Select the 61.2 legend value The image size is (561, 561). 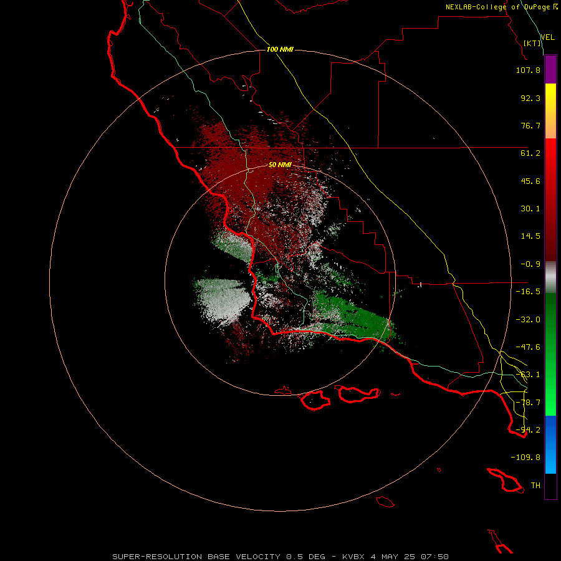530,153
